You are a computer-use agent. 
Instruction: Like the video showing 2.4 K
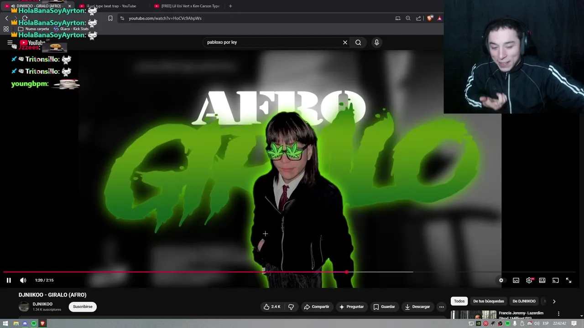tap(272, 307)
